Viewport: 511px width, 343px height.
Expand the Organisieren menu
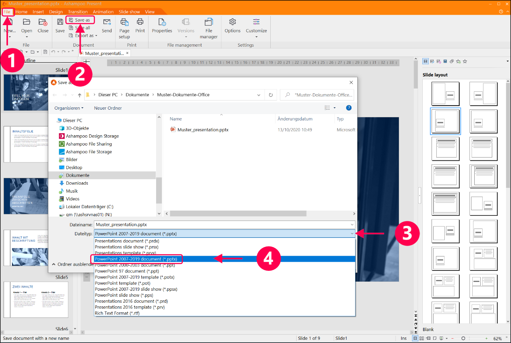click(69, 108)
